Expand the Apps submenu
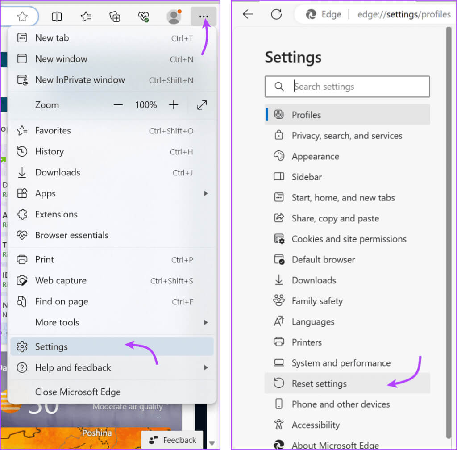The width and height of the screenshot is (457, 450). pos(112,193)
